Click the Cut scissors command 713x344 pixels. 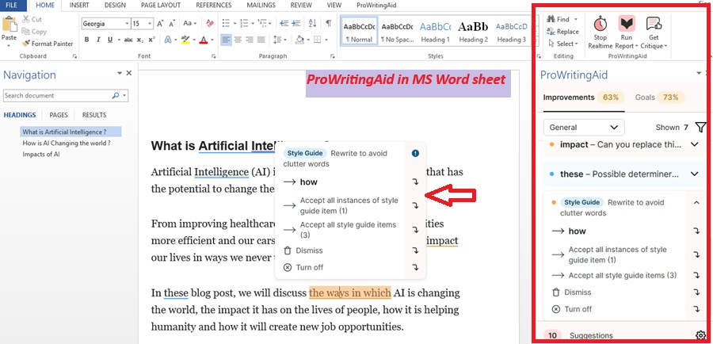tap(32, 19)
